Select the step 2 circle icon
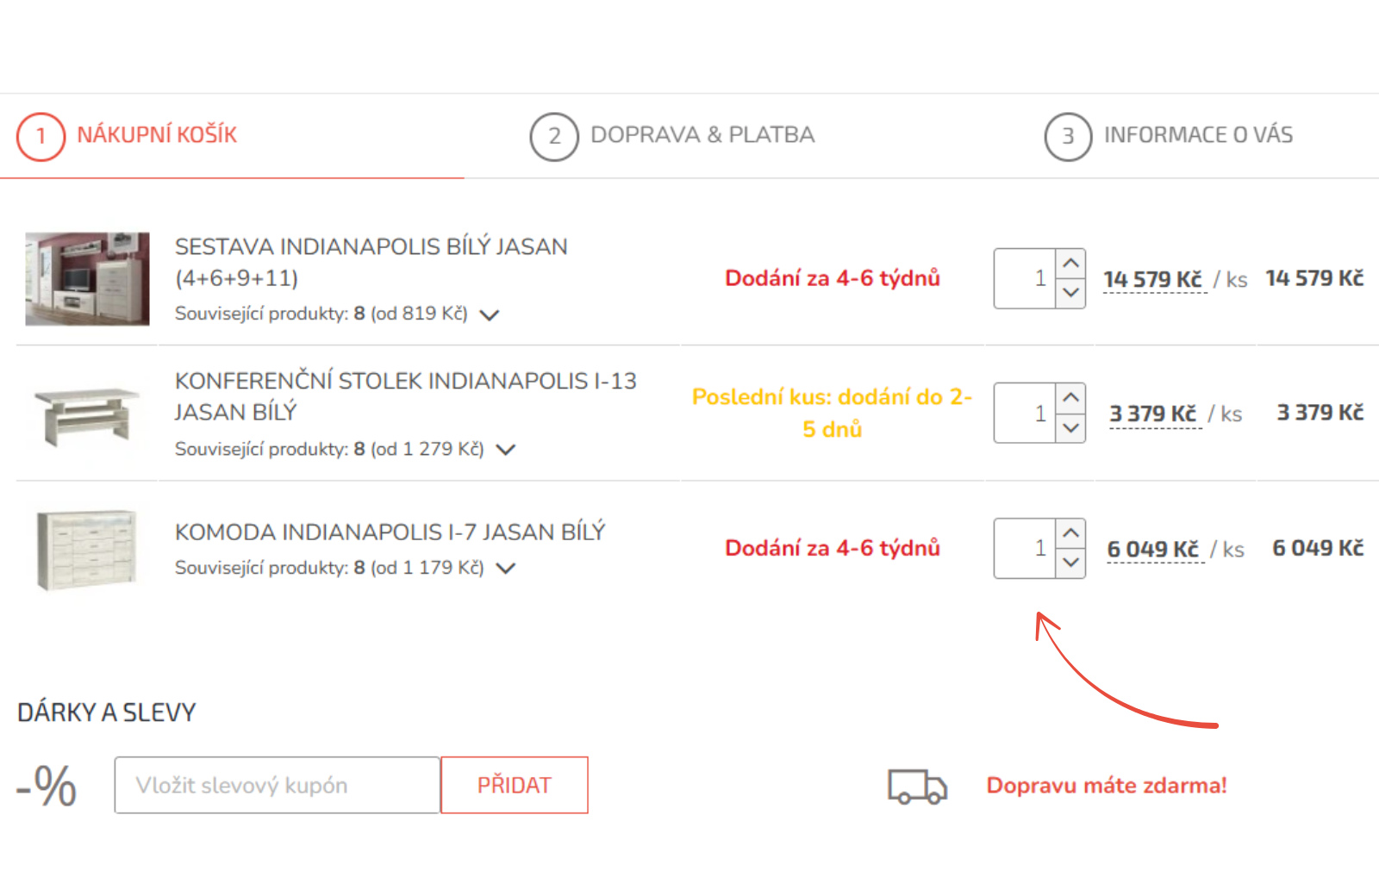Image resolution: width=1379 pixels, height=896 pixels. [x=552, y=135]
